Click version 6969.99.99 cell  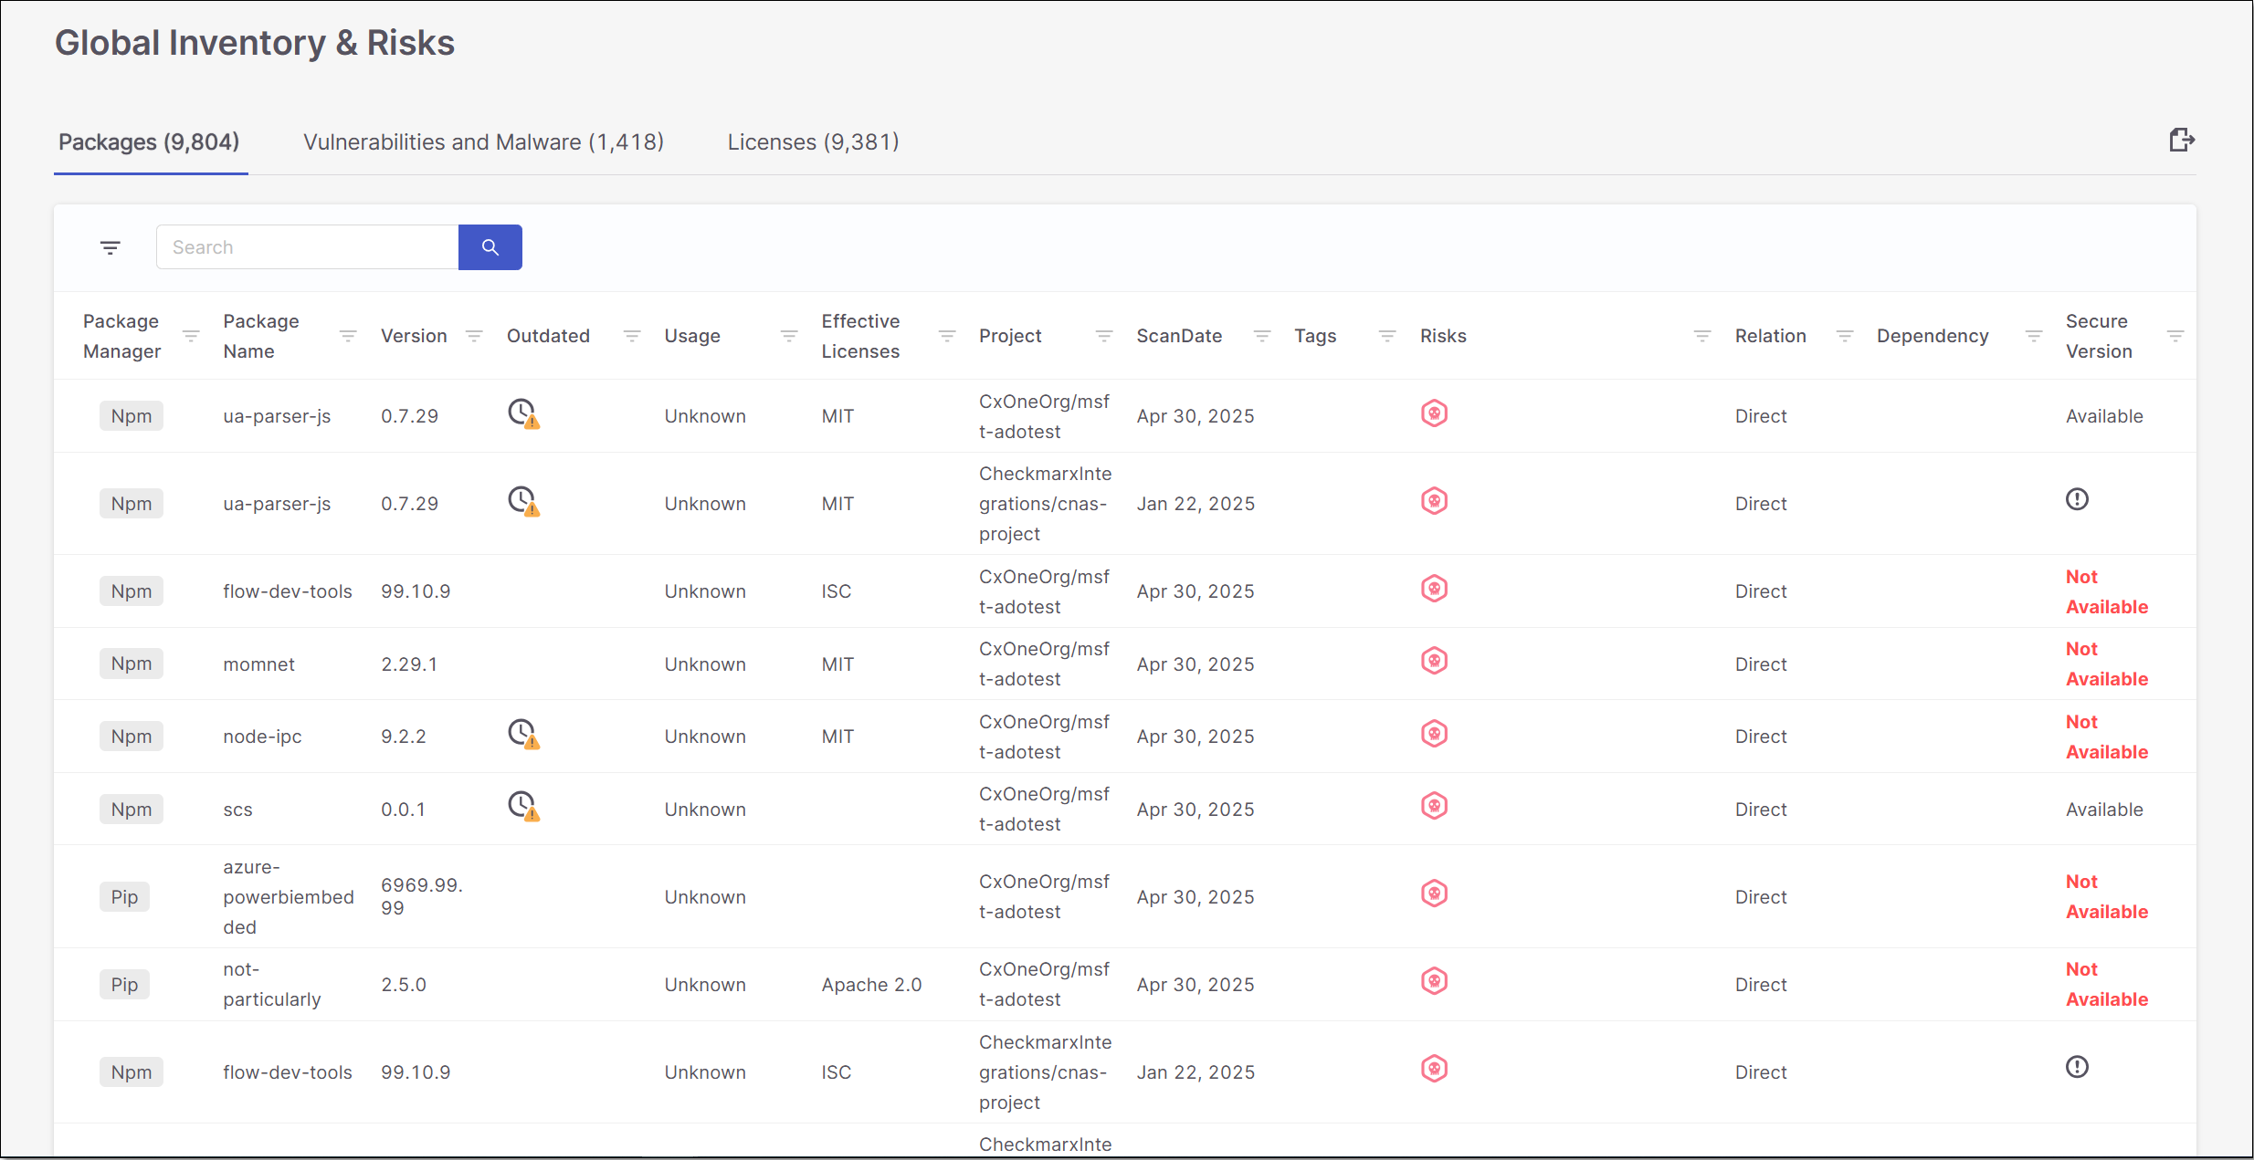[x=422, y=896]
